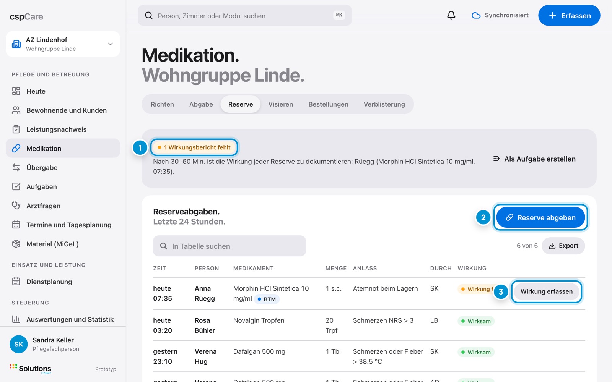Click the Leistungsnachweis clipboard icon

click(x=16, y=129)
